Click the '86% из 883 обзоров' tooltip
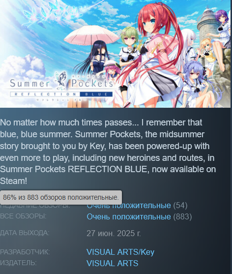 [61, 197]
